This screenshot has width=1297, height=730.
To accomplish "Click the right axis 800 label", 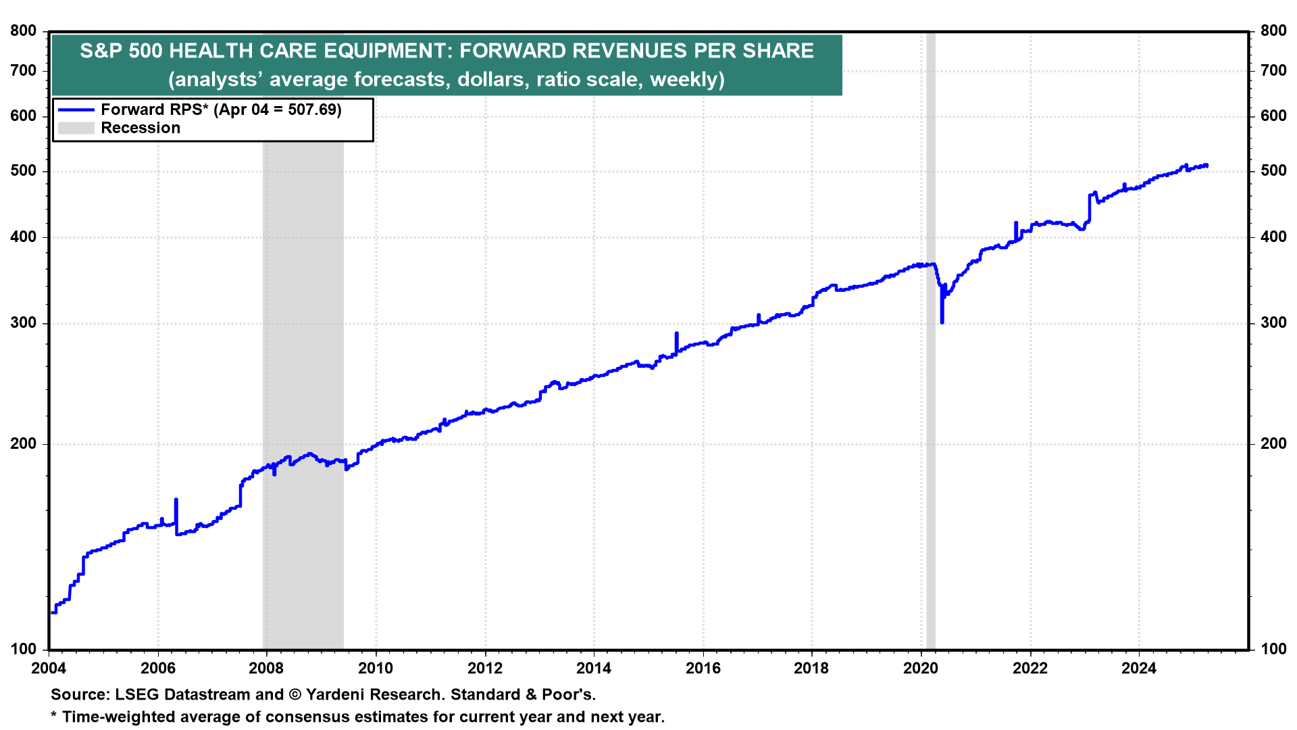I will pyautogui.click(x=1273, y=31).
